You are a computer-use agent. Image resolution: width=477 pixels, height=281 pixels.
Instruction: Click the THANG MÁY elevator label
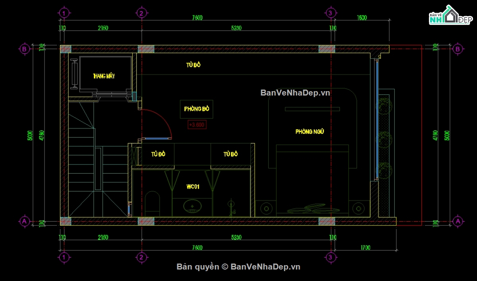coord(104,76)
